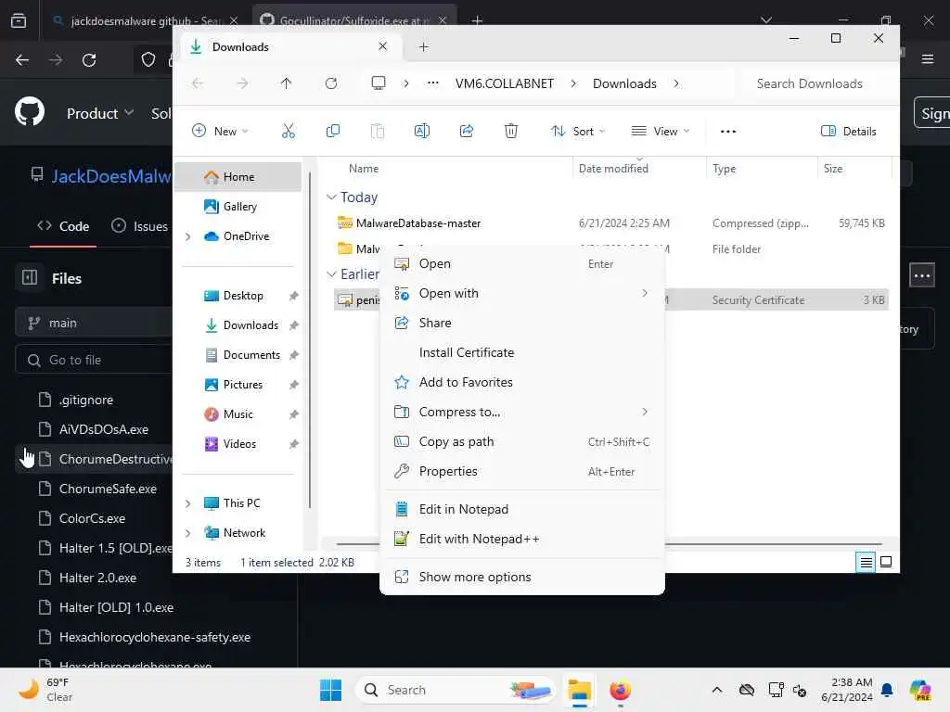Image resolution: width=950 pixels, height=712 pixels.
Task: Unpin Downloads using its pin icon
Action: coord(294,325)
